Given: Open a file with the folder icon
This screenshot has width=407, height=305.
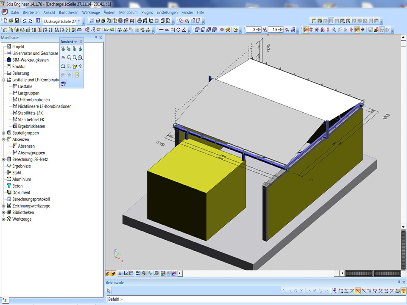Looking at the screenshot, I should tap(11, 21).
